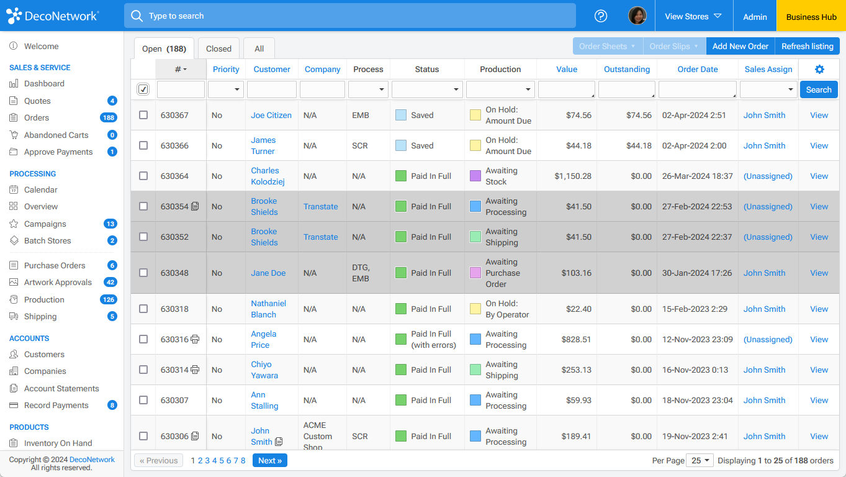Select the checkbox for order 630348
This screenshot has height=477, width=846.
click(143, 273)
